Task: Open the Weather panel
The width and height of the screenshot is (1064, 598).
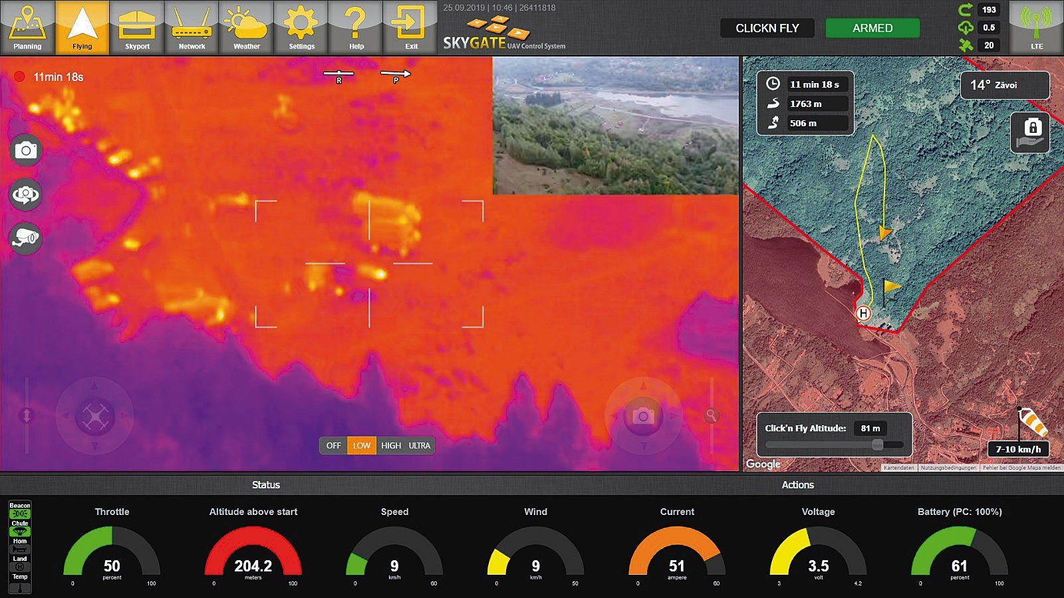Action: 246,27
